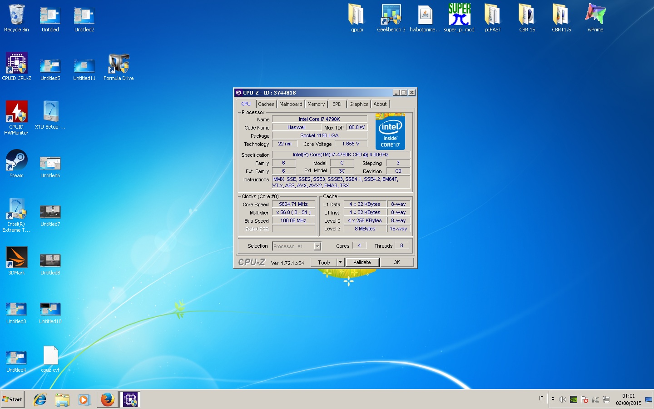Open the Recycle Bin desktop icon
The width and height of the screenshot is (654, 409).
pyautogui.click(x=16, y=18)
